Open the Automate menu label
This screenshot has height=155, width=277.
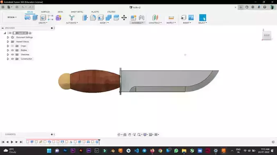pos(72,23)
